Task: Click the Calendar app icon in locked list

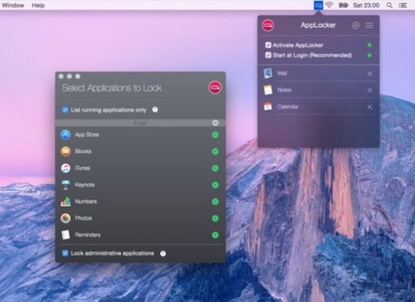Action: click(x=267, y=106)
